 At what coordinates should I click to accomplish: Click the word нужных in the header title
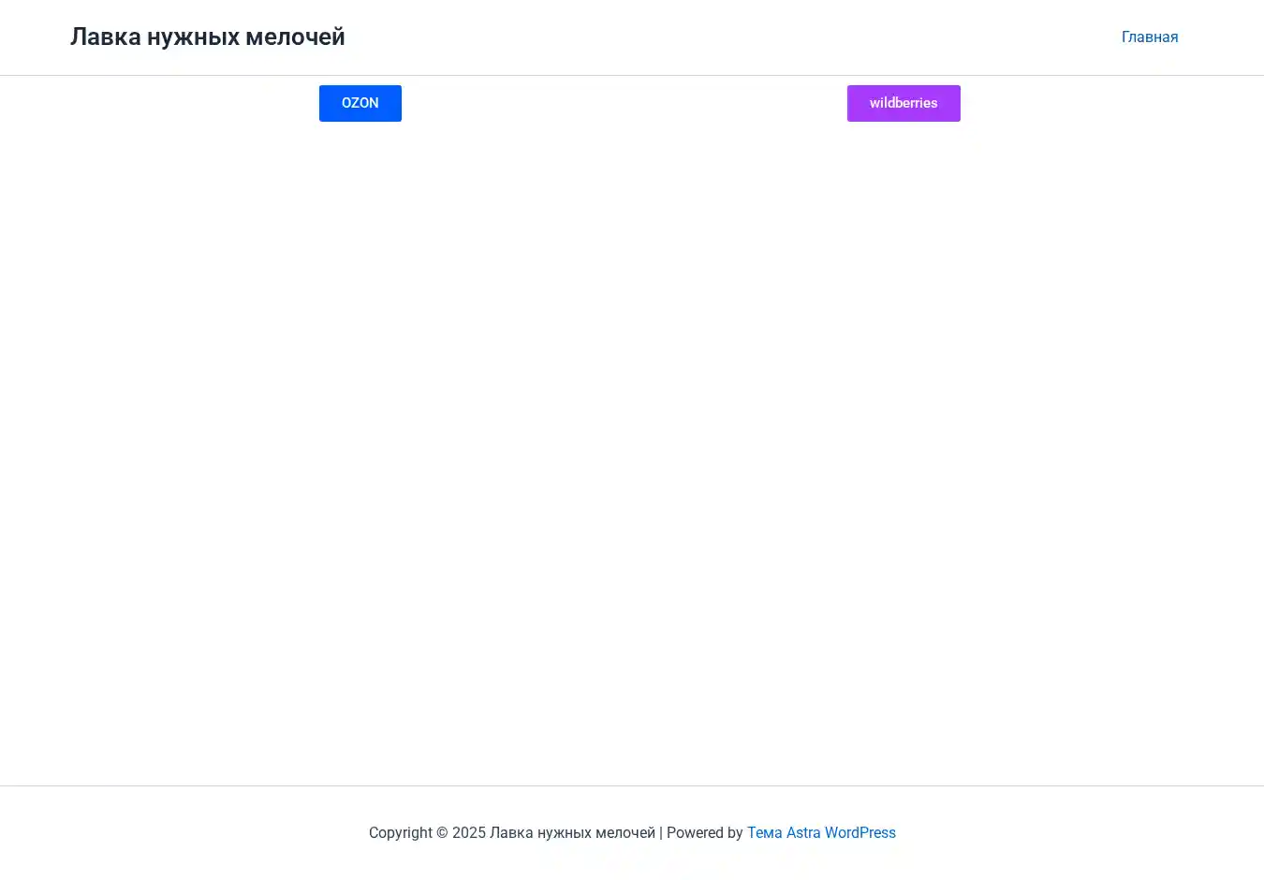pos(193,37)
